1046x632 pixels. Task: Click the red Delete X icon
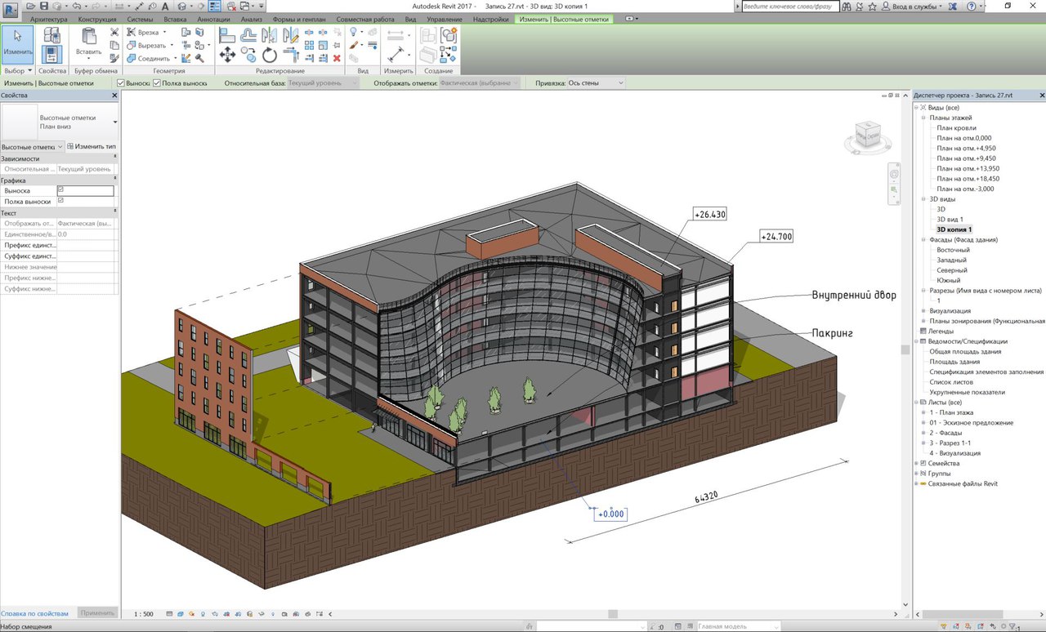(x=337, y=58)
